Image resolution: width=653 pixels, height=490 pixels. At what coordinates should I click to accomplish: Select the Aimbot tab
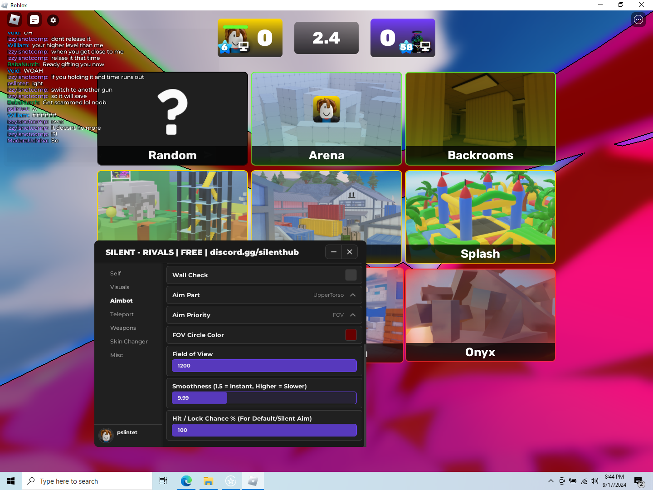point(122,301)
